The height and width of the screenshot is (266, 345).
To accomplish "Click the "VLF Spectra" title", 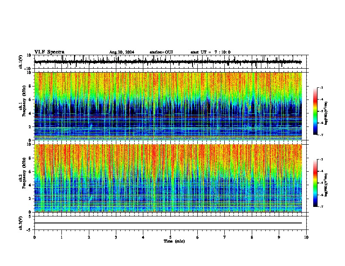I will [x=49, y=52].
